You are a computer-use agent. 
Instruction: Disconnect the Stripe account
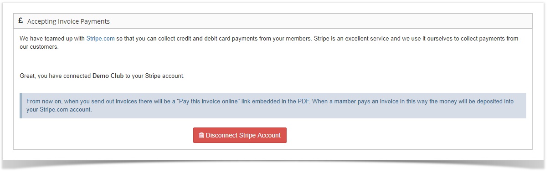(240, 135)
